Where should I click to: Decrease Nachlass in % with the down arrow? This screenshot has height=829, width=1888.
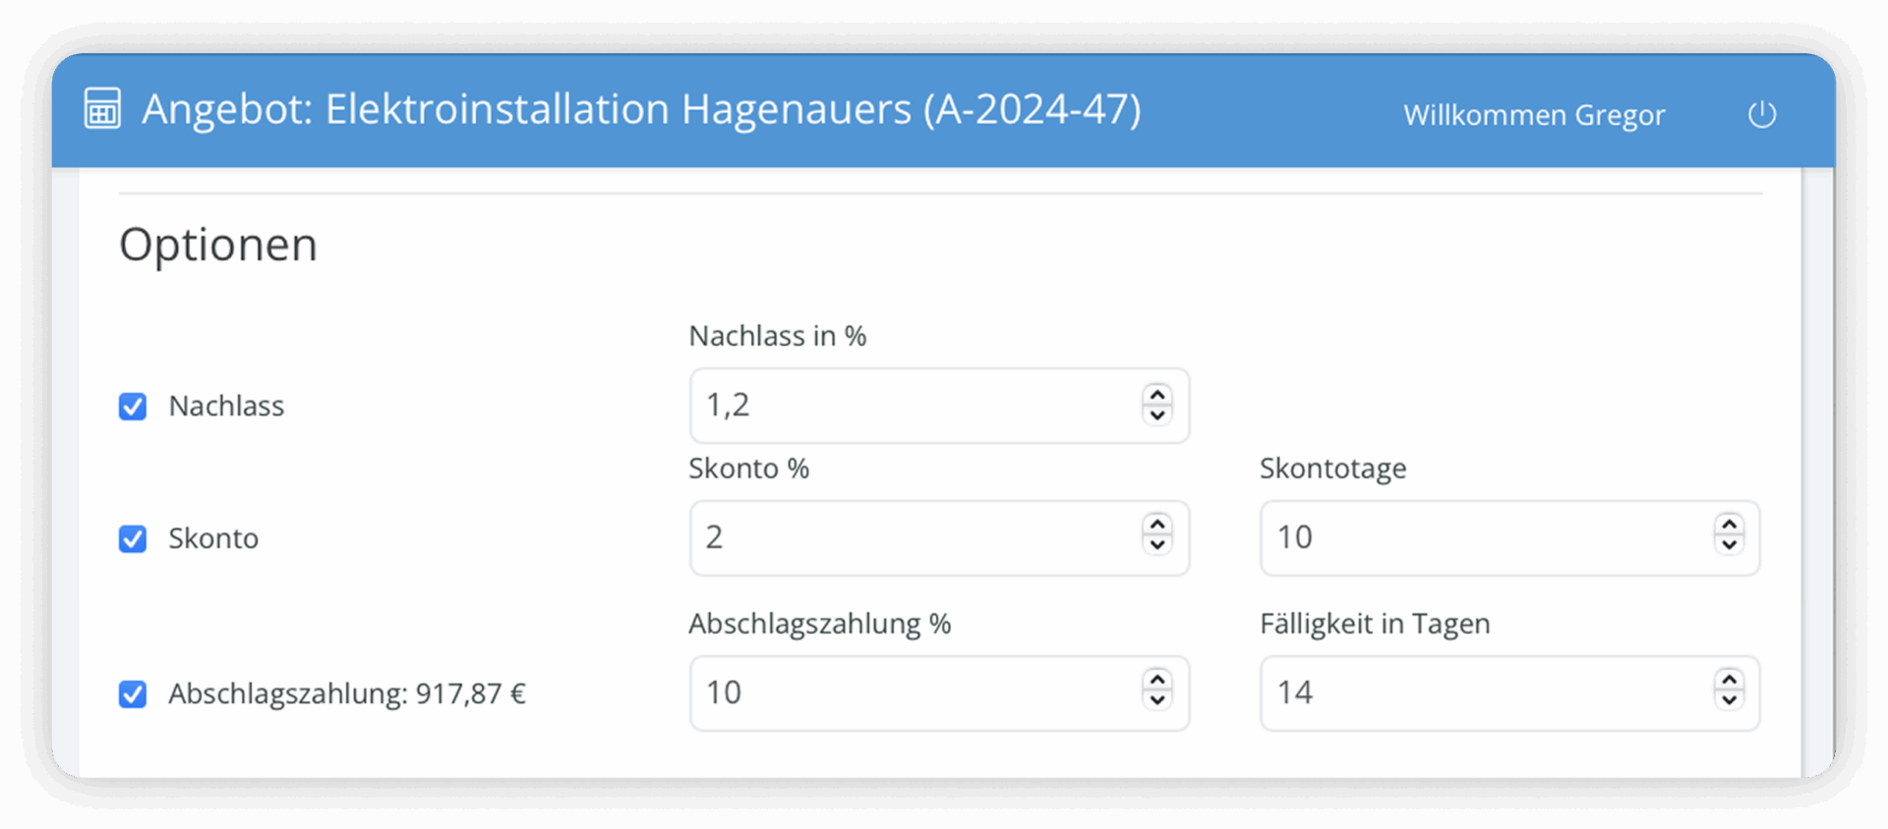1157,414
